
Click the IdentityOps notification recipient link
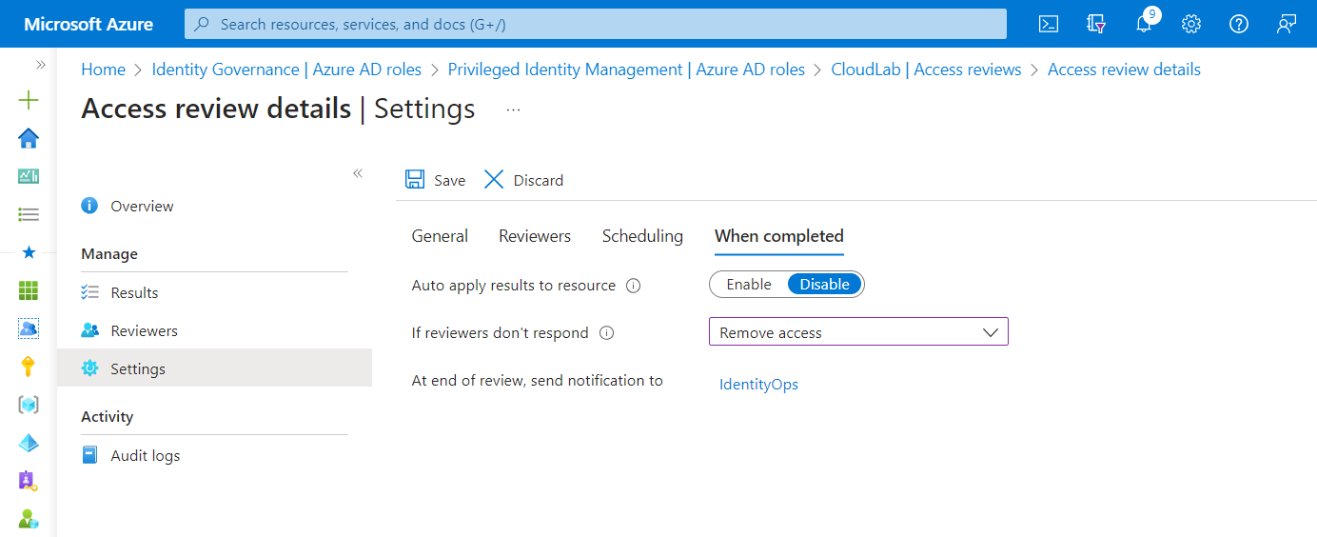click(x=758, y=385)
